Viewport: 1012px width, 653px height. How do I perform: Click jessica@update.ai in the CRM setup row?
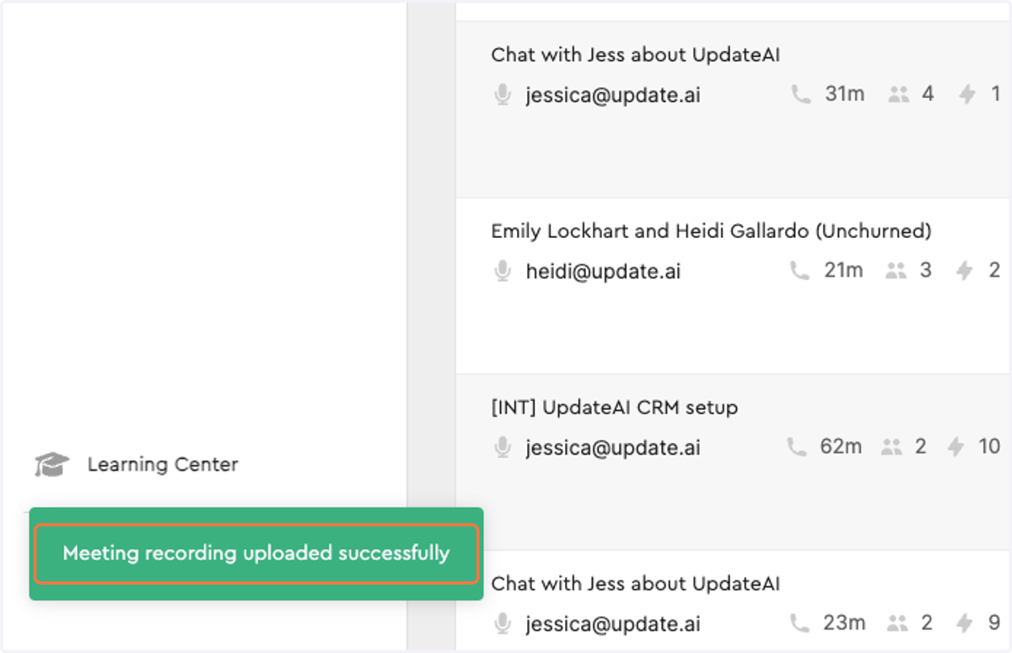(613, 447)
